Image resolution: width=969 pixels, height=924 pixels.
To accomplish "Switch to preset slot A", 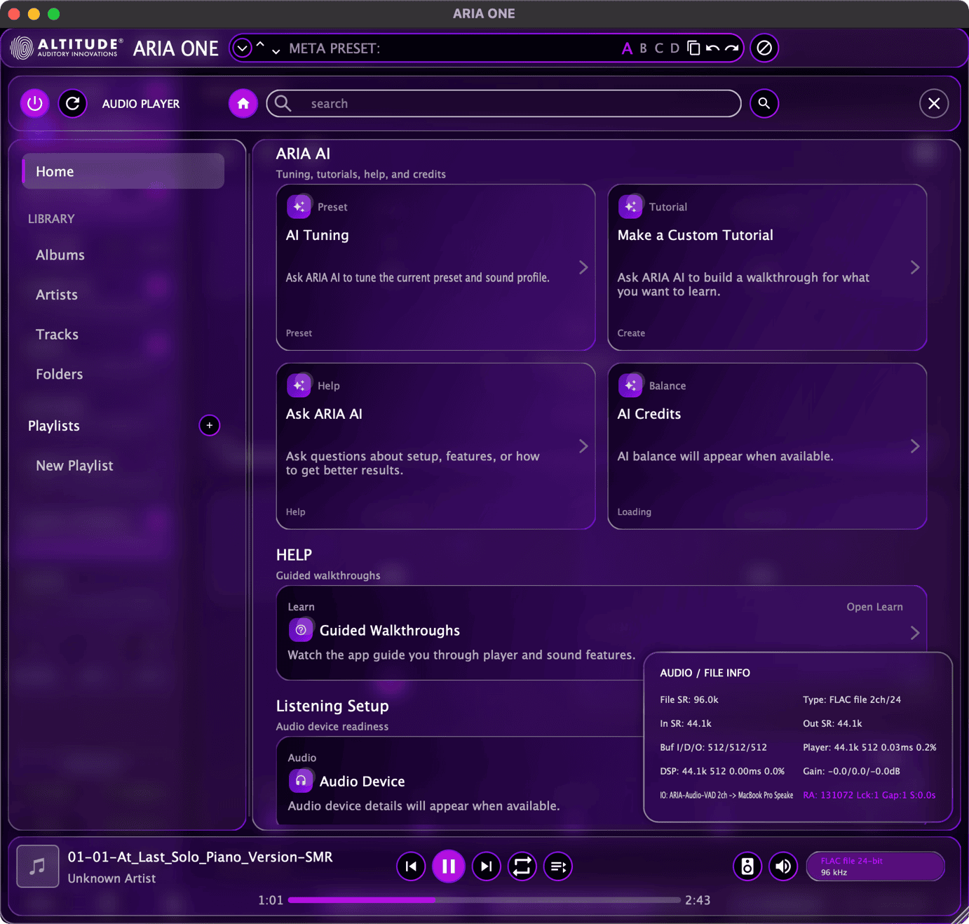I will pyautogui.click(x=627, y=48).
